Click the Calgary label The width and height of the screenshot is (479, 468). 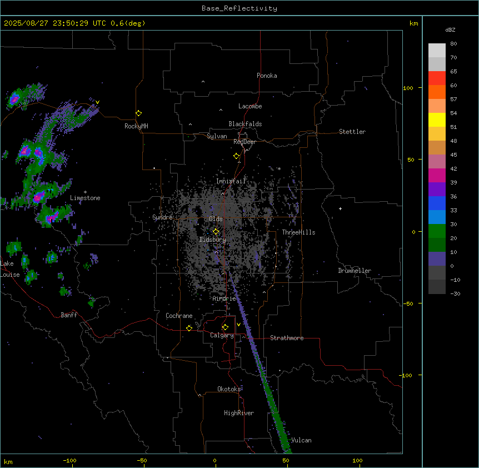pyautogui.click(x=222, y=335)
